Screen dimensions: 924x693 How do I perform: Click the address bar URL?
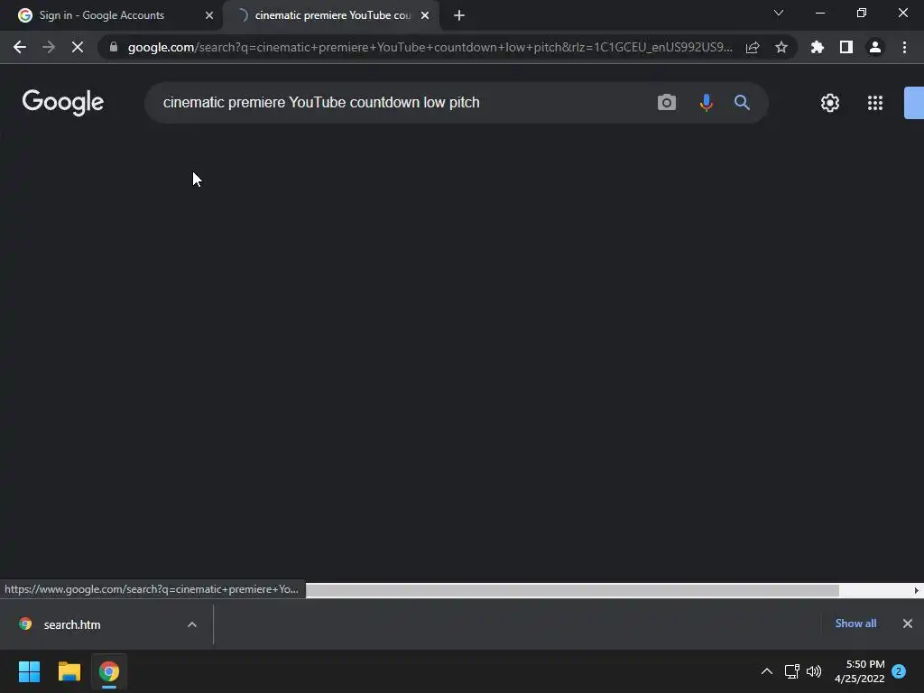[x=430, y=47]
